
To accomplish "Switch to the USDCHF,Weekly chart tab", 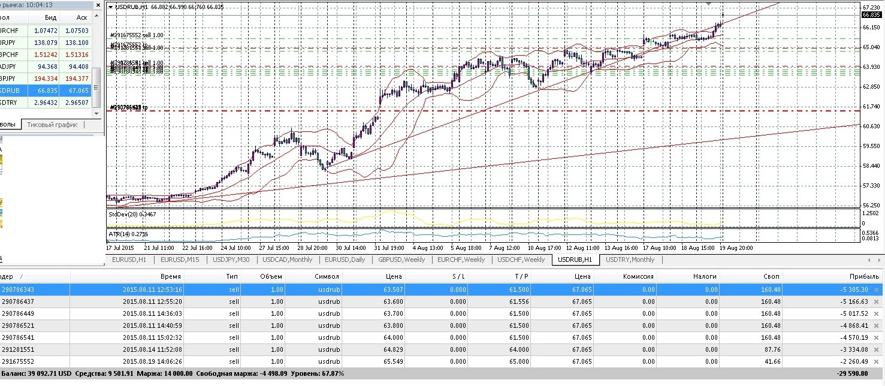I will tap(521, 260).
